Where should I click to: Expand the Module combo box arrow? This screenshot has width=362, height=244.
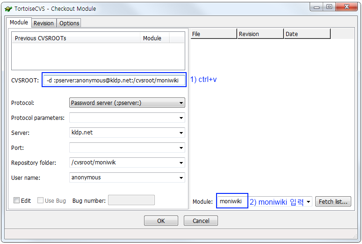click(x=308, y=202)
